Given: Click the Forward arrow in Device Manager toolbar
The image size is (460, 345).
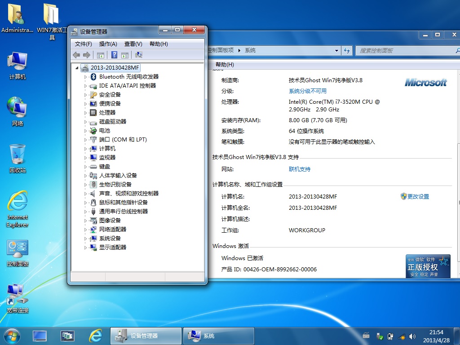Looking at the screenshot, I should [87, 55].
